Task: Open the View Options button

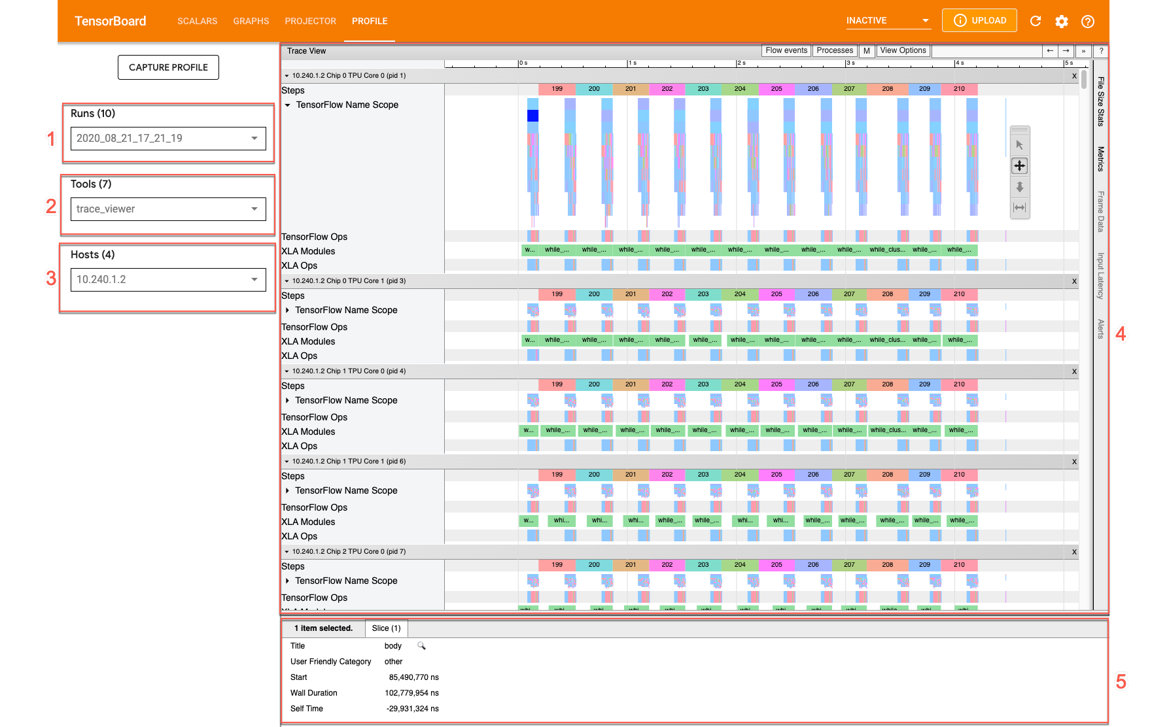Action: (903, 50)
